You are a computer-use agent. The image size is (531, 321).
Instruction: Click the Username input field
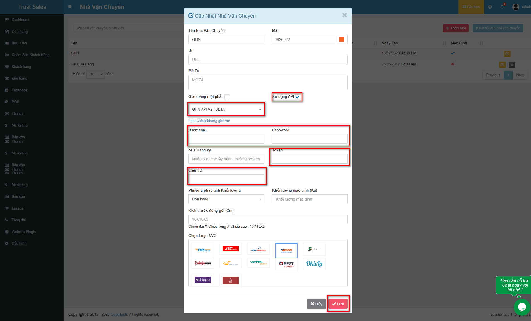(x=226, y=139)
